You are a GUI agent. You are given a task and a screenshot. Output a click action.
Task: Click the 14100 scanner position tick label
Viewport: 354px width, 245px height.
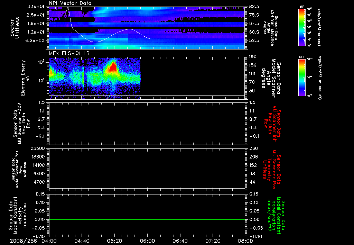[x=37, y=165]
